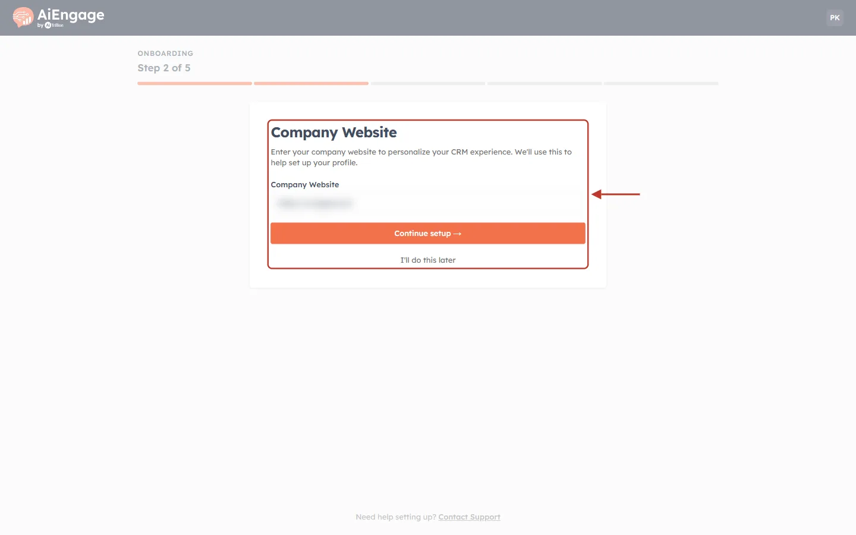Click the first progress bar segment
The image size is (856, 535).
(194, 84)
